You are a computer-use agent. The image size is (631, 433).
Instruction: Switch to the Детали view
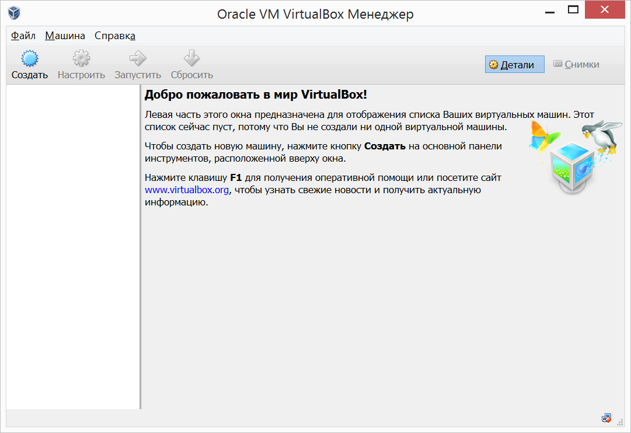point(515,64)
